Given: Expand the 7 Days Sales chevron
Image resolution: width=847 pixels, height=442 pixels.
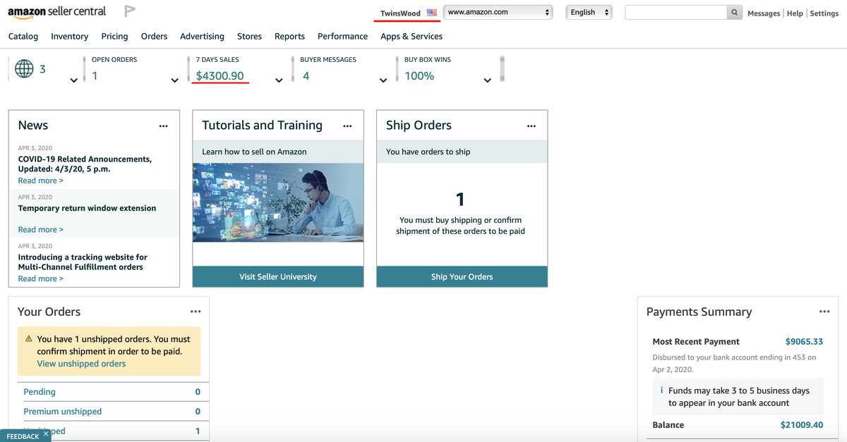Looking at the screenshot, I should (x=279, y=80).
